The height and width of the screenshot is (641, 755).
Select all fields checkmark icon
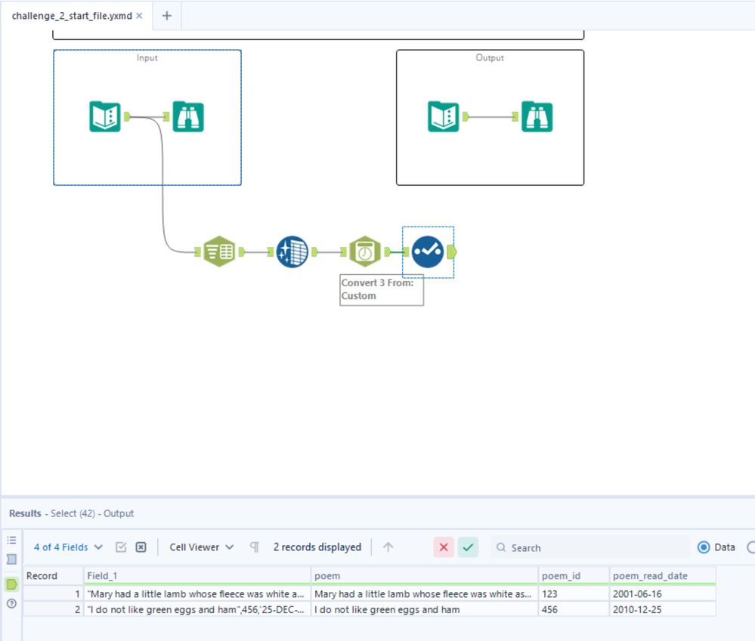[x=121, y=547]
